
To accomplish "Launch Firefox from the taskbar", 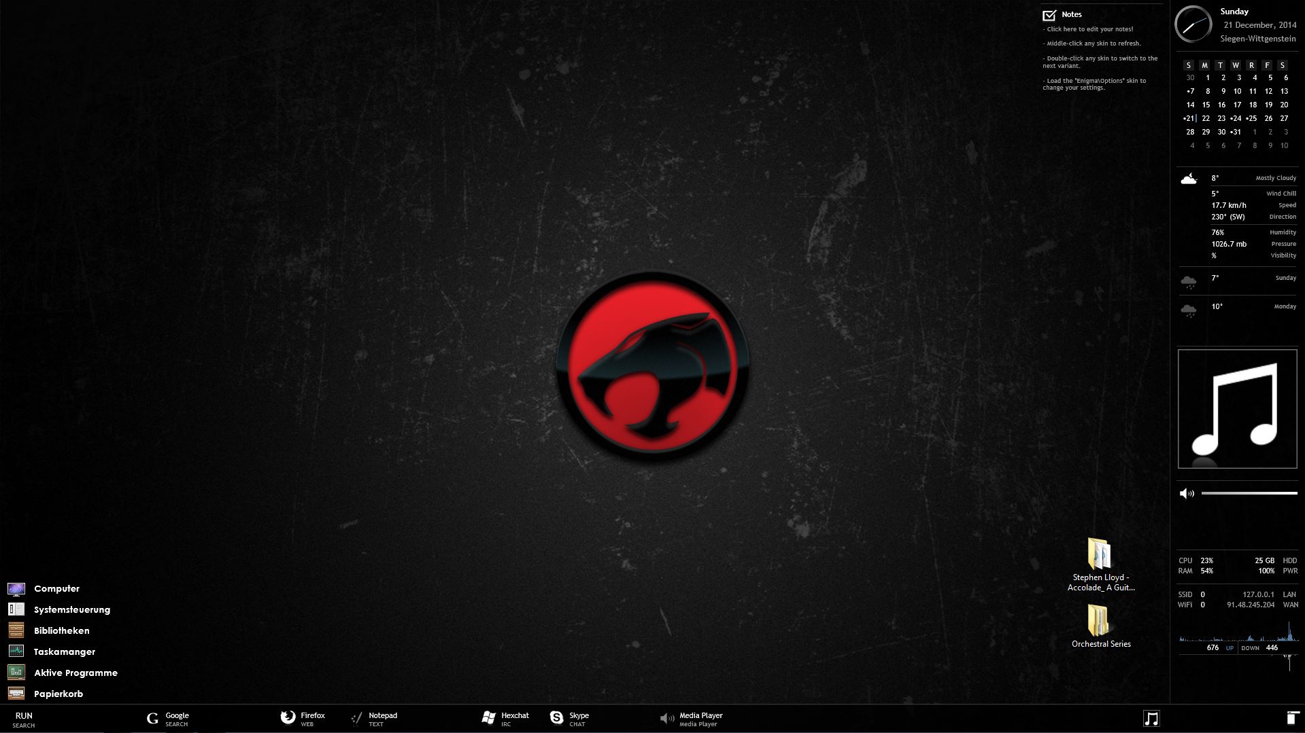I will coord(288,718).
